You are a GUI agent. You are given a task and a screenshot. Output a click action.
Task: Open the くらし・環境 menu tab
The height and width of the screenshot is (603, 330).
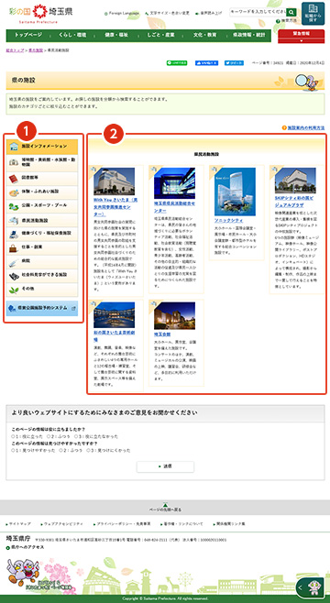coord(72,35)
